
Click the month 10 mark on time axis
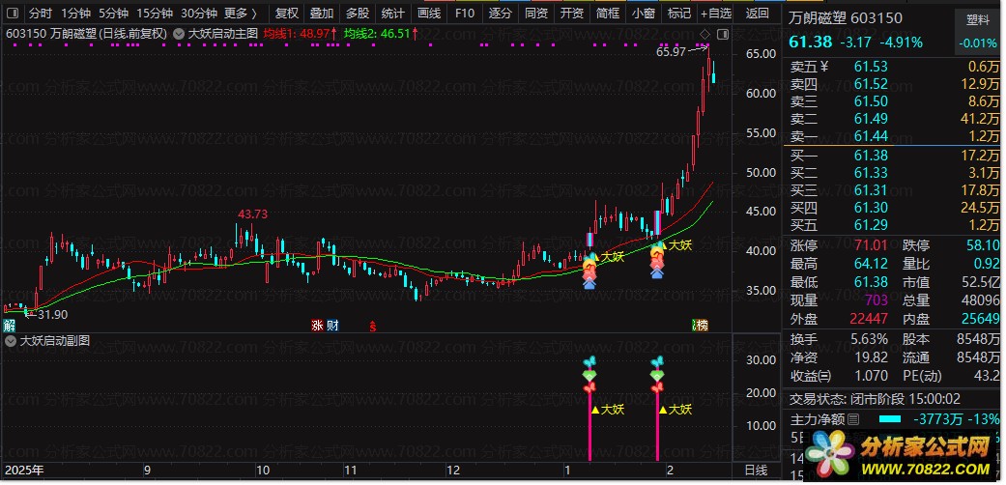263,471
